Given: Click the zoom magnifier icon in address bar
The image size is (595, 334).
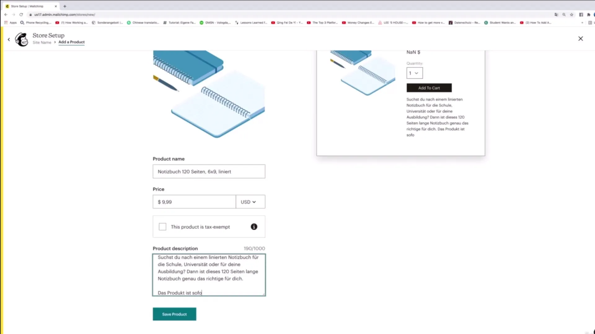Looking at the screenshot, I should 564,15.
